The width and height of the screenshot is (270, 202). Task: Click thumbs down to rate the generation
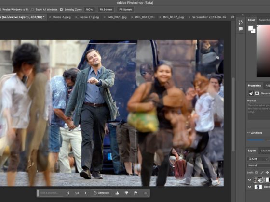tap(126, 193)
